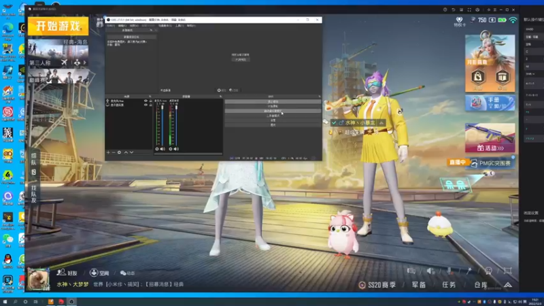
Task: Toggle visibility eye of the microphone source in OBS
Action: click(x=146, y=101)
